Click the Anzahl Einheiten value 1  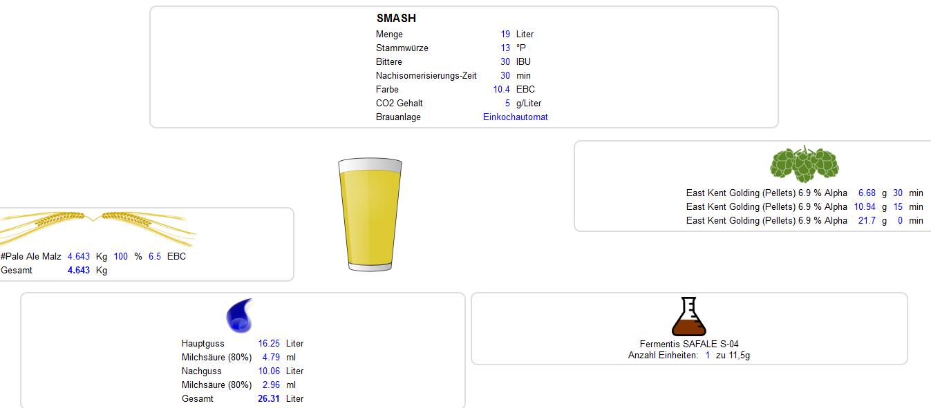click(707, 356)
